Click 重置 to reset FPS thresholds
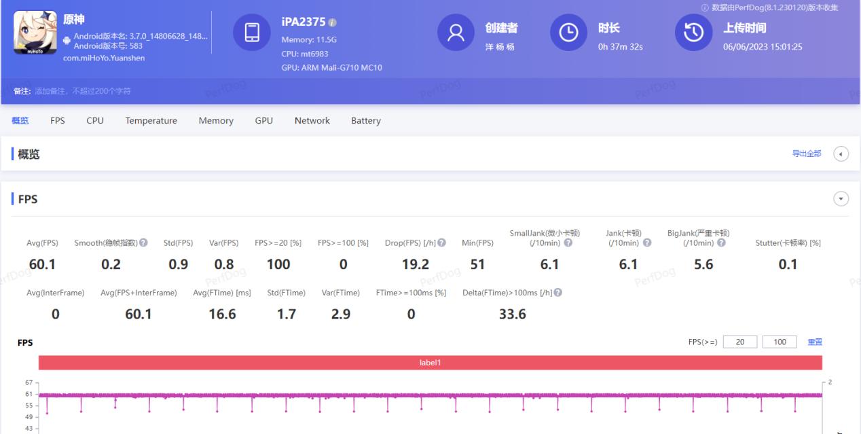This screenshot has width=861, height=434. (814, 342)
